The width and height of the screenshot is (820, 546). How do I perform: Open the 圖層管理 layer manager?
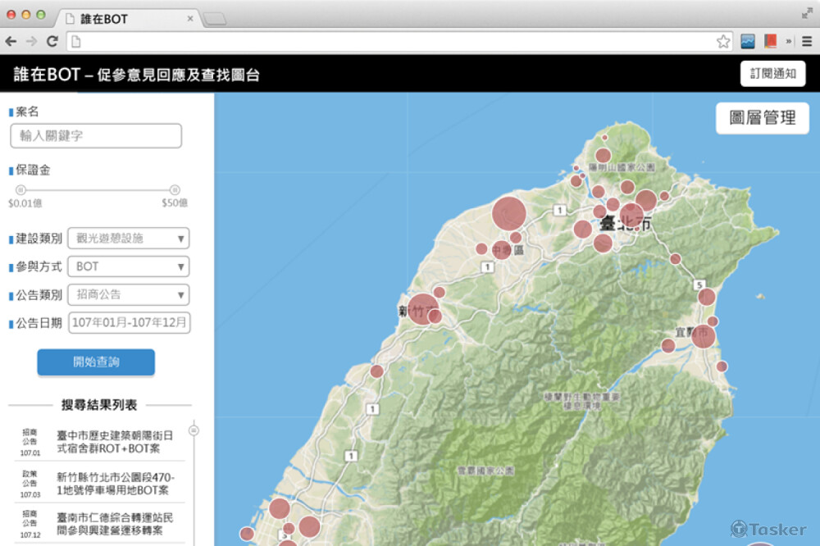pyautogui.click(x=762, y=118)
